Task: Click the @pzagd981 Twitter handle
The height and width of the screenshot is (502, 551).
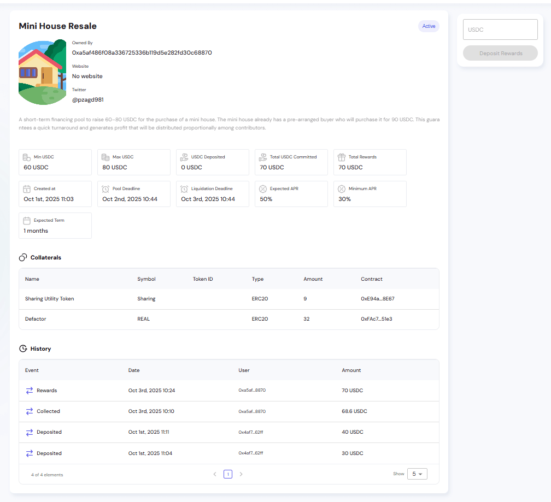Action: click(x=88, y=100)
